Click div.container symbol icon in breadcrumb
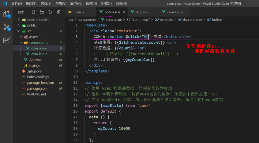This screenshot has height=143, width=259. pyautogui.click(x=180, y=20)
